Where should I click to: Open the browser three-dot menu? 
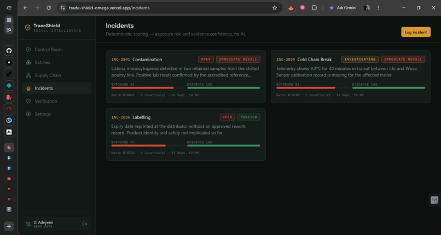tap(378, 8)
